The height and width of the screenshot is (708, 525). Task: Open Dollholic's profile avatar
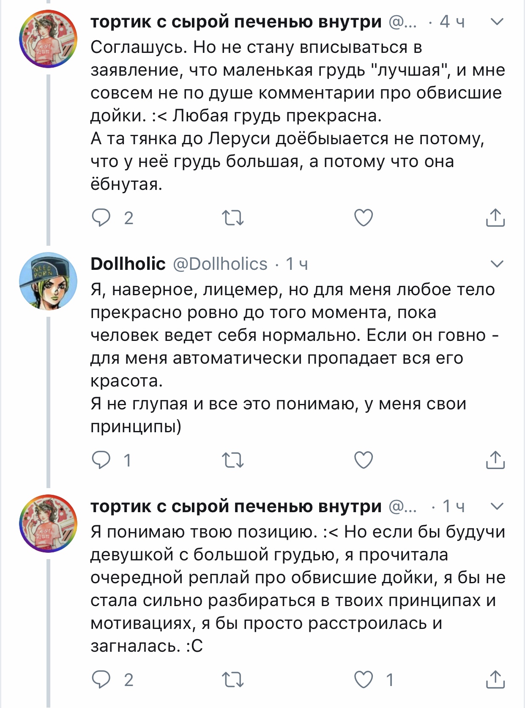(x=48, y=281)
